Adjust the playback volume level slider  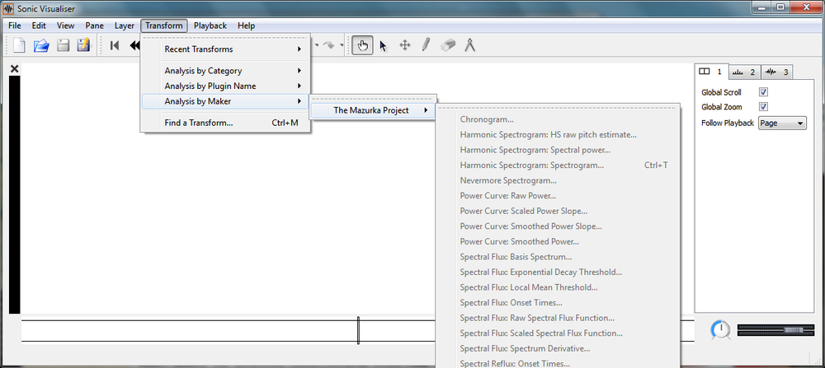(x=771, y=330)
